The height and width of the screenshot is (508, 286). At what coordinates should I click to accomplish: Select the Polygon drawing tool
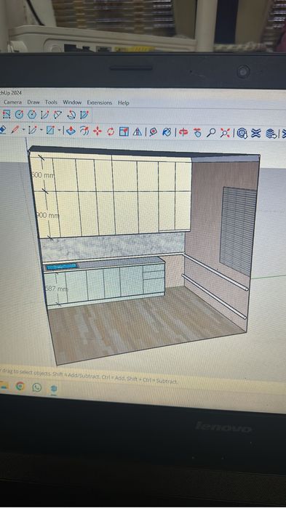click(31, 114)
